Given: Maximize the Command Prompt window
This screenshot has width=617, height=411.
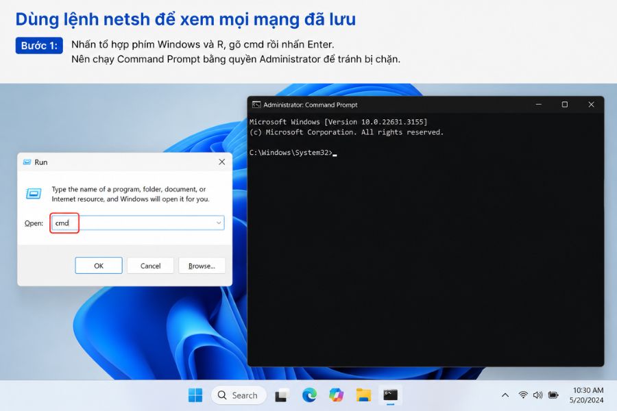Looking at the screenshot, I should click(x=565, y=104).
